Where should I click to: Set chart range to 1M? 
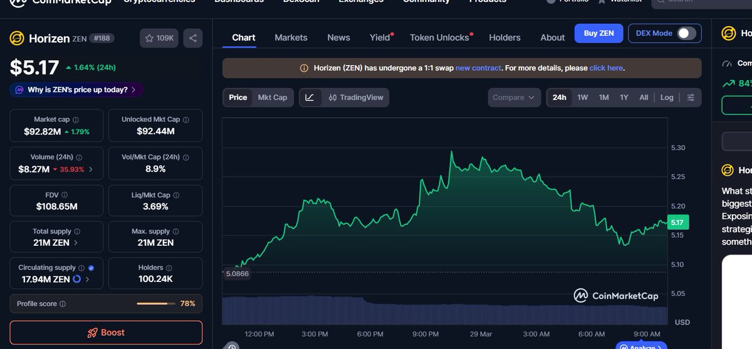pyautogui.click(x=603, y=98)
